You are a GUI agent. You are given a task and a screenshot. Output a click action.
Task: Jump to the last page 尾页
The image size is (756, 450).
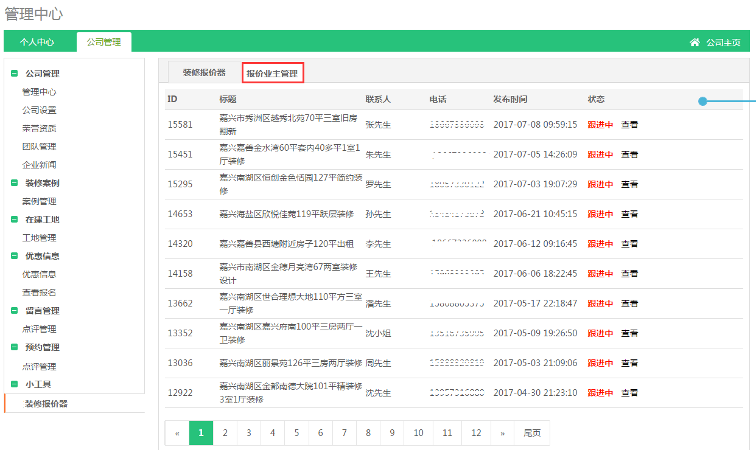[x=531, y=433]
